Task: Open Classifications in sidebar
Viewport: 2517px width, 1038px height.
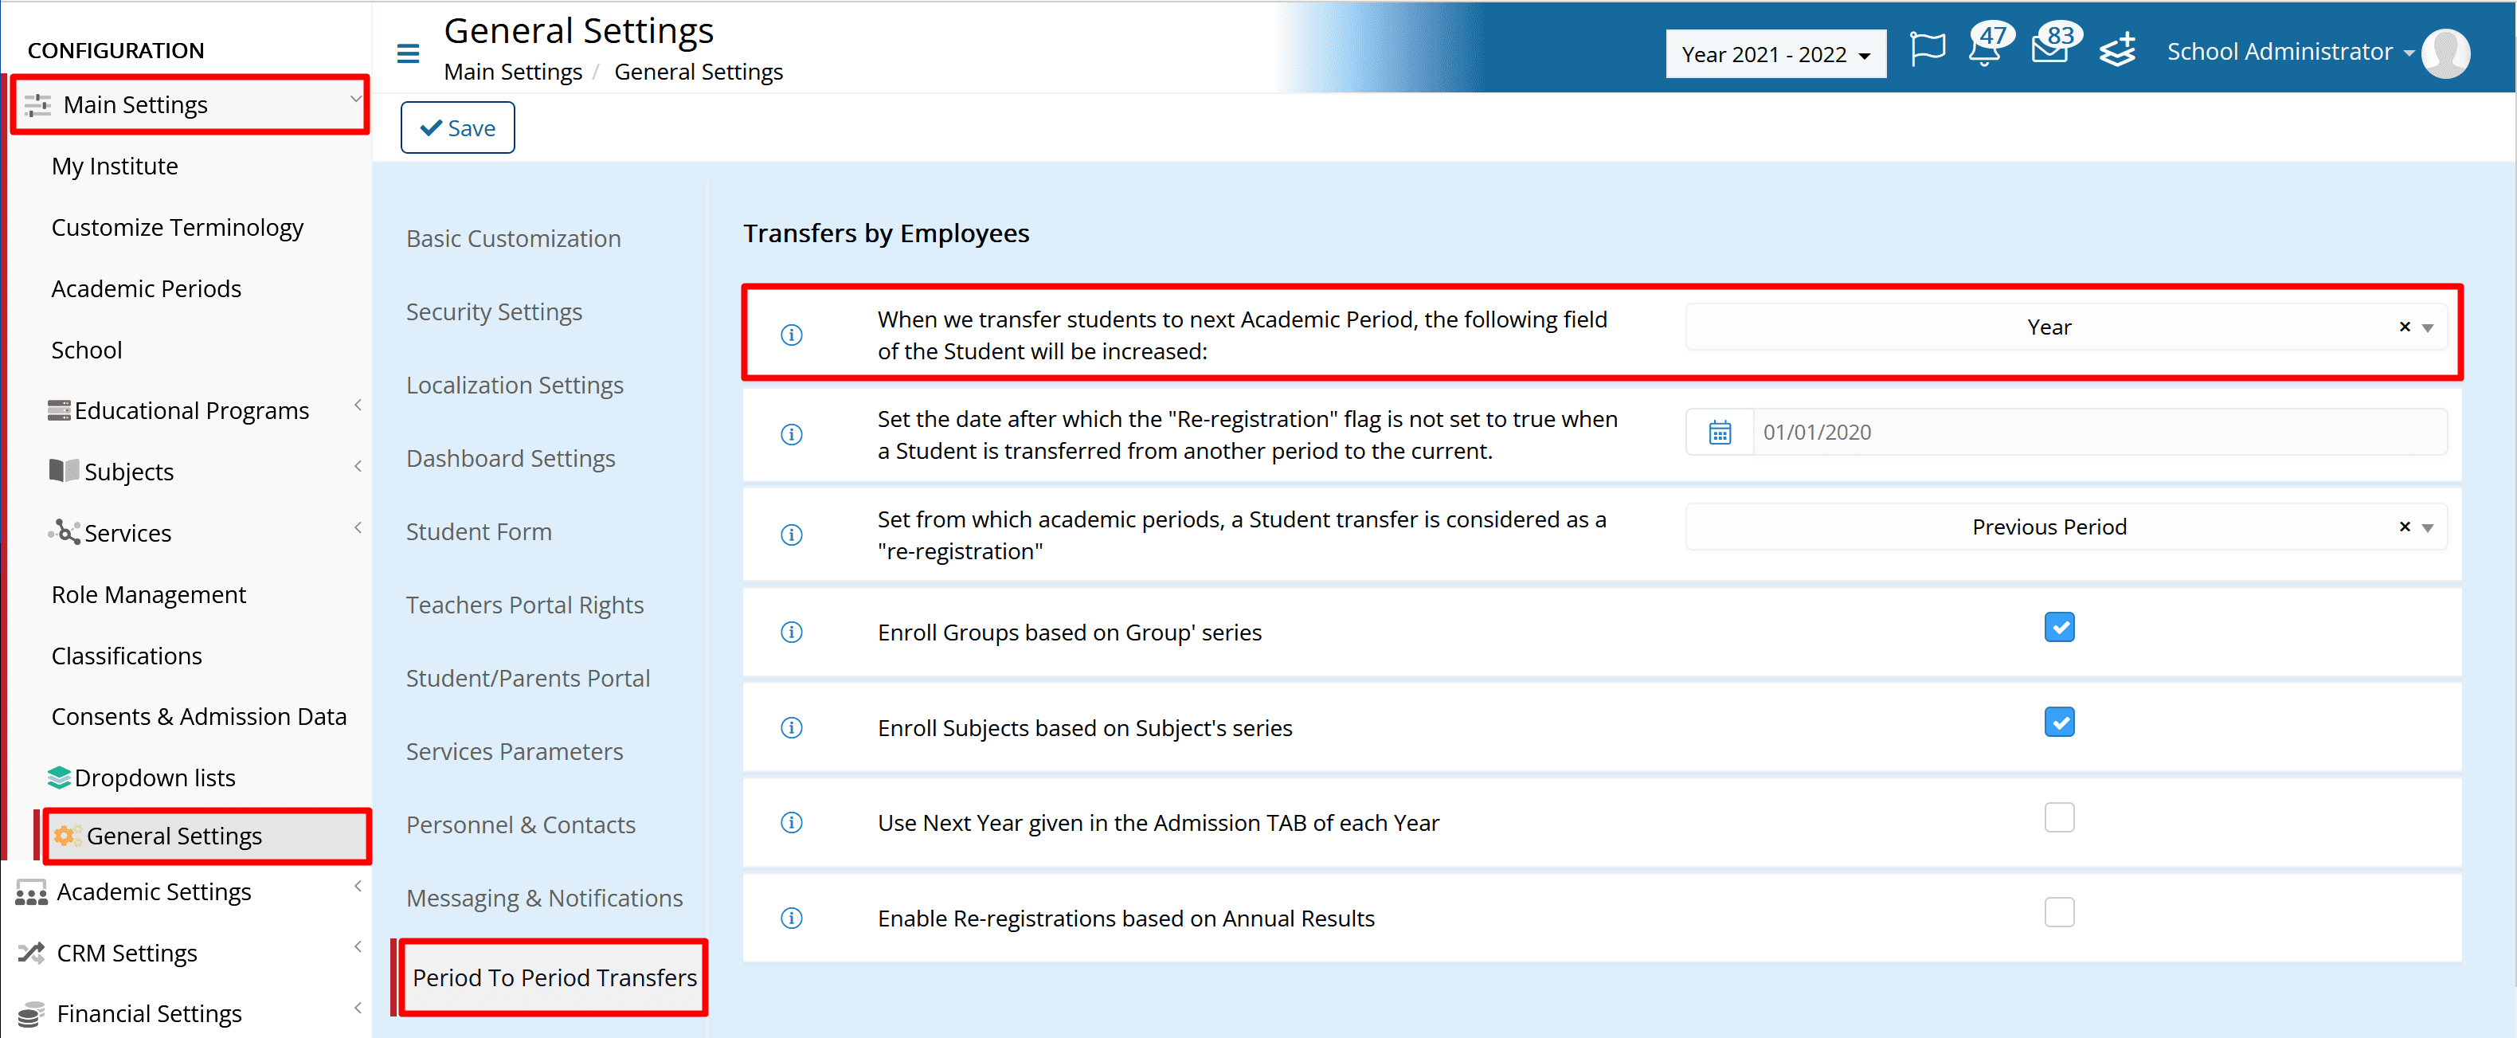Action: click(x=126, y=656)
